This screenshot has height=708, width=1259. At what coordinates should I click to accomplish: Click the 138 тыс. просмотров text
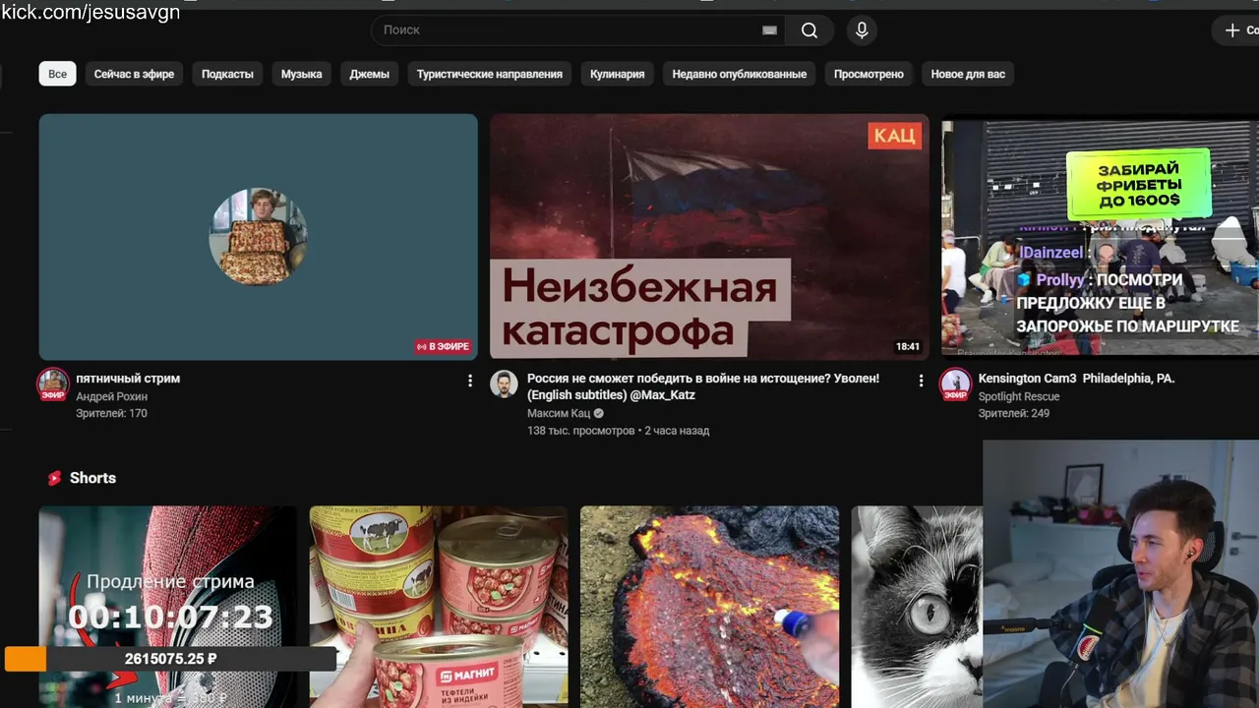[580, 431]
